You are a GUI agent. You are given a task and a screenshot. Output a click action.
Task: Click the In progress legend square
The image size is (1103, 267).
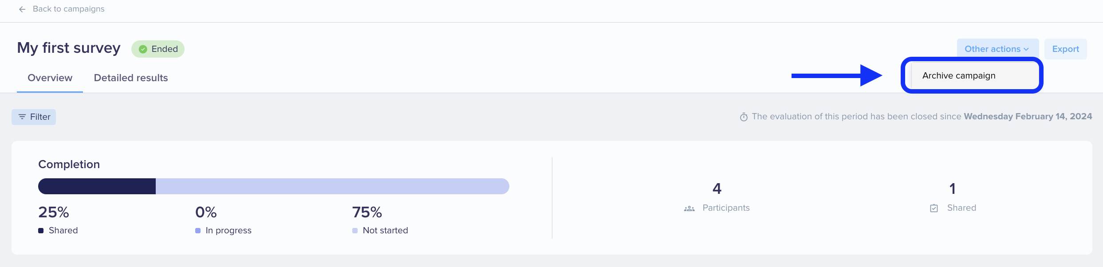pyautogui.click(x=198, y=231)
